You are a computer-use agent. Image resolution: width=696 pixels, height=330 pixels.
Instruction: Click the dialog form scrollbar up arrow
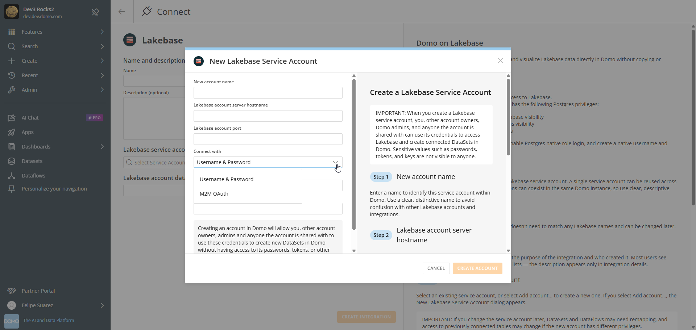354,76
